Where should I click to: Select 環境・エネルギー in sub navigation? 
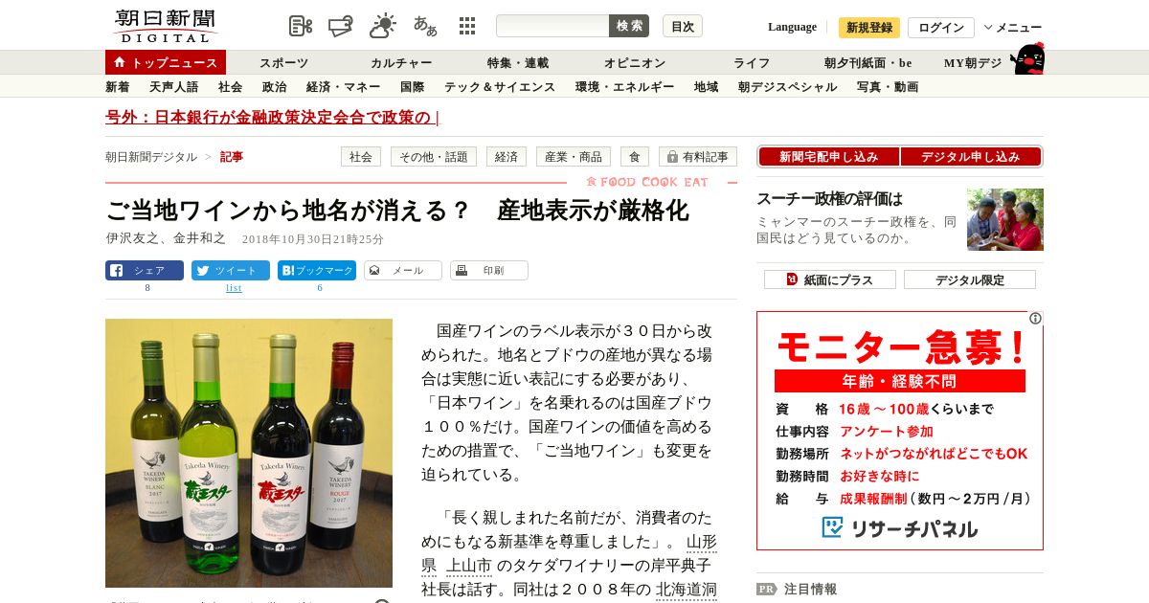point(625,87)
